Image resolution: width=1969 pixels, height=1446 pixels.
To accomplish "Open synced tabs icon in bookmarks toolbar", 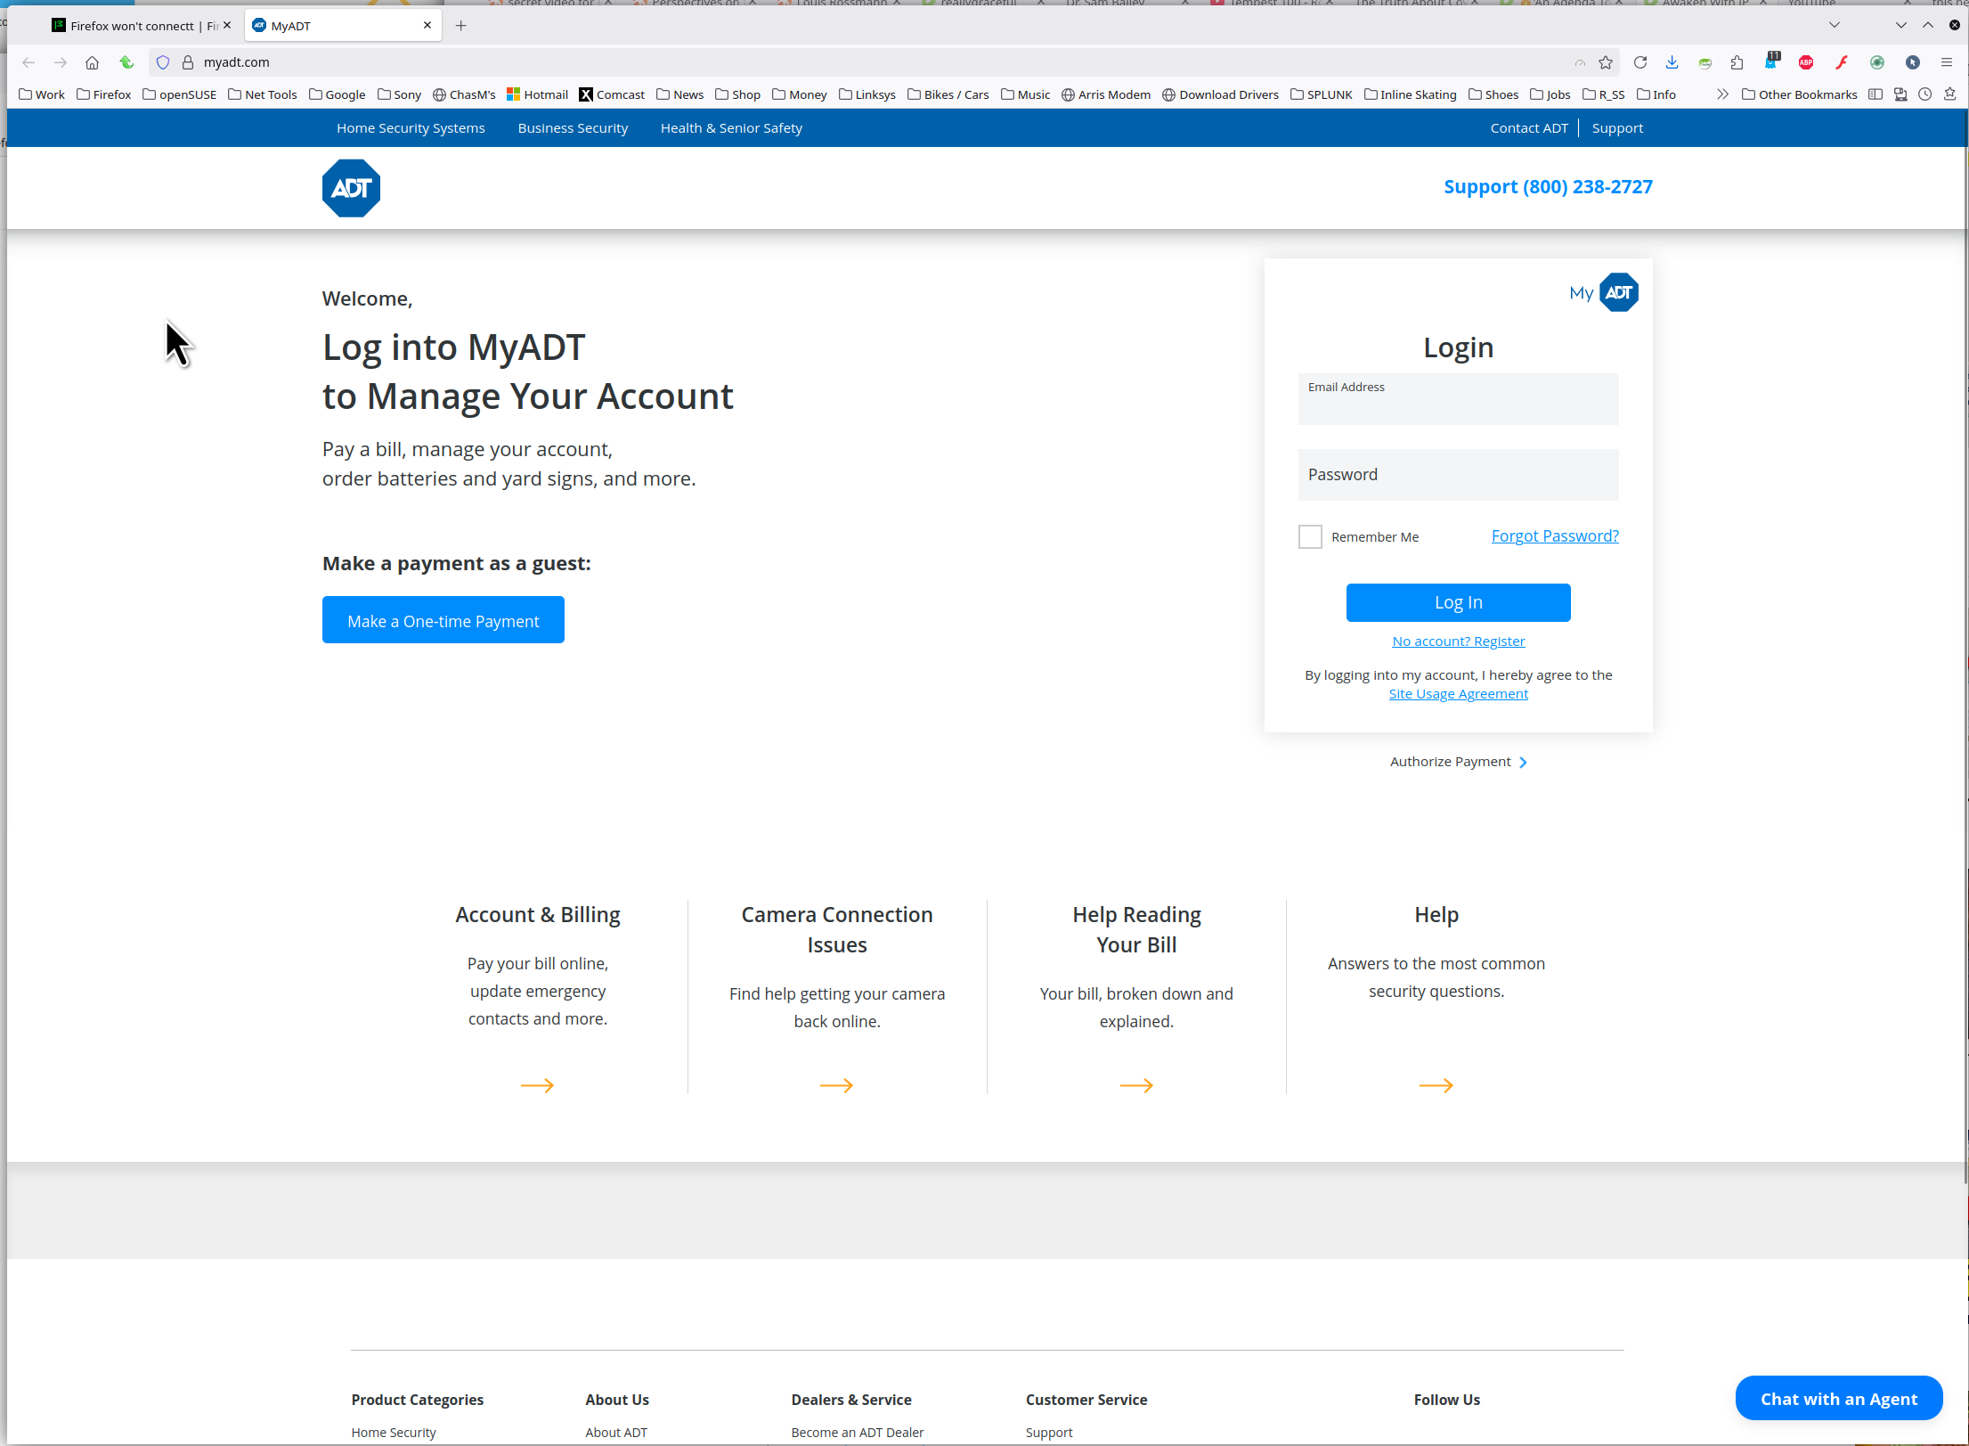I will tap(1900, 94).
